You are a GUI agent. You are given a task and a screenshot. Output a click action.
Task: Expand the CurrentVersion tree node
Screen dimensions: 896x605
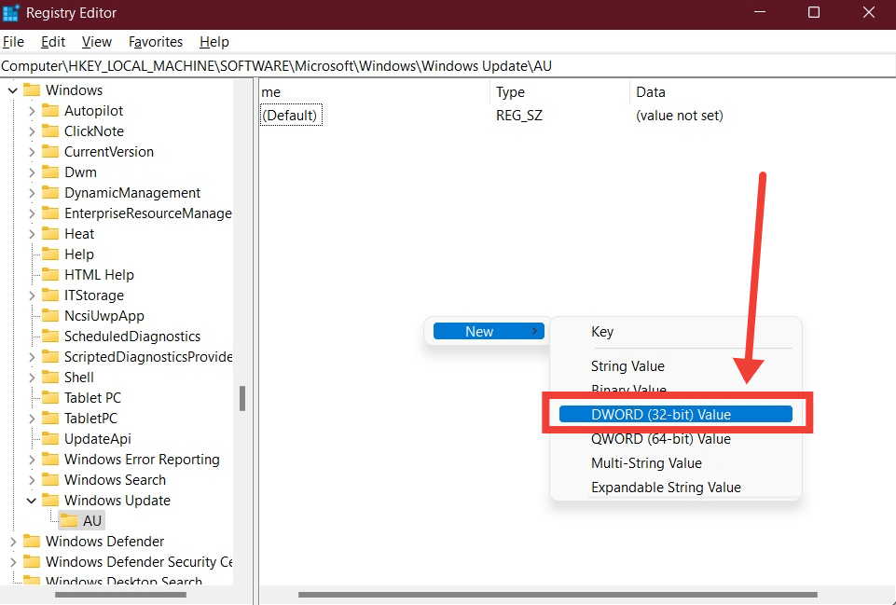point(31,152)
